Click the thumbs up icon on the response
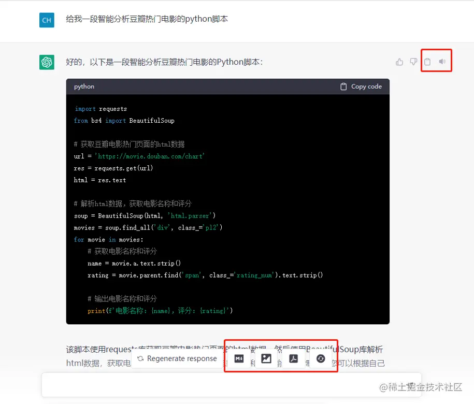Viewport: 474px width, 404px height. (x=399, y=62)
